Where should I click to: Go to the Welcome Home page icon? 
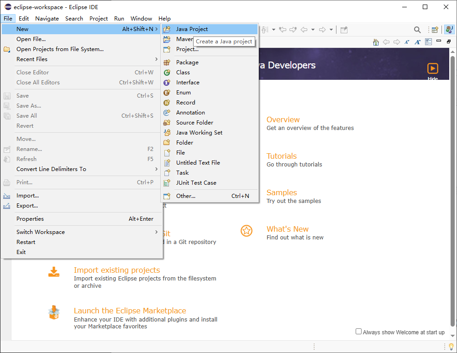click(x=376, y=42)
